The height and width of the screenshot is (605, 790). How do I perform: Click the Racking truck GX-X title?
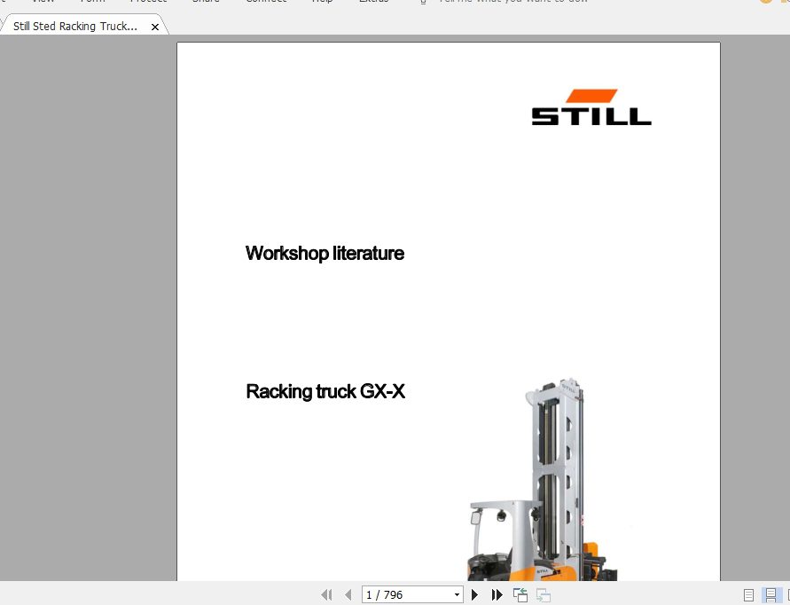click(325, 392)
